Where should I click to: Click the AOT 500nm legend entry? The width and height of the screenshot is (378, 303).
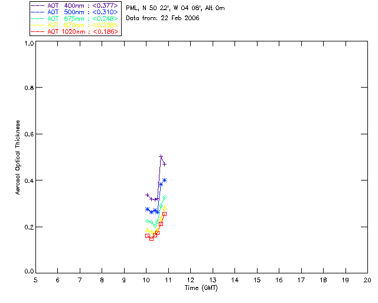(74, 12)
